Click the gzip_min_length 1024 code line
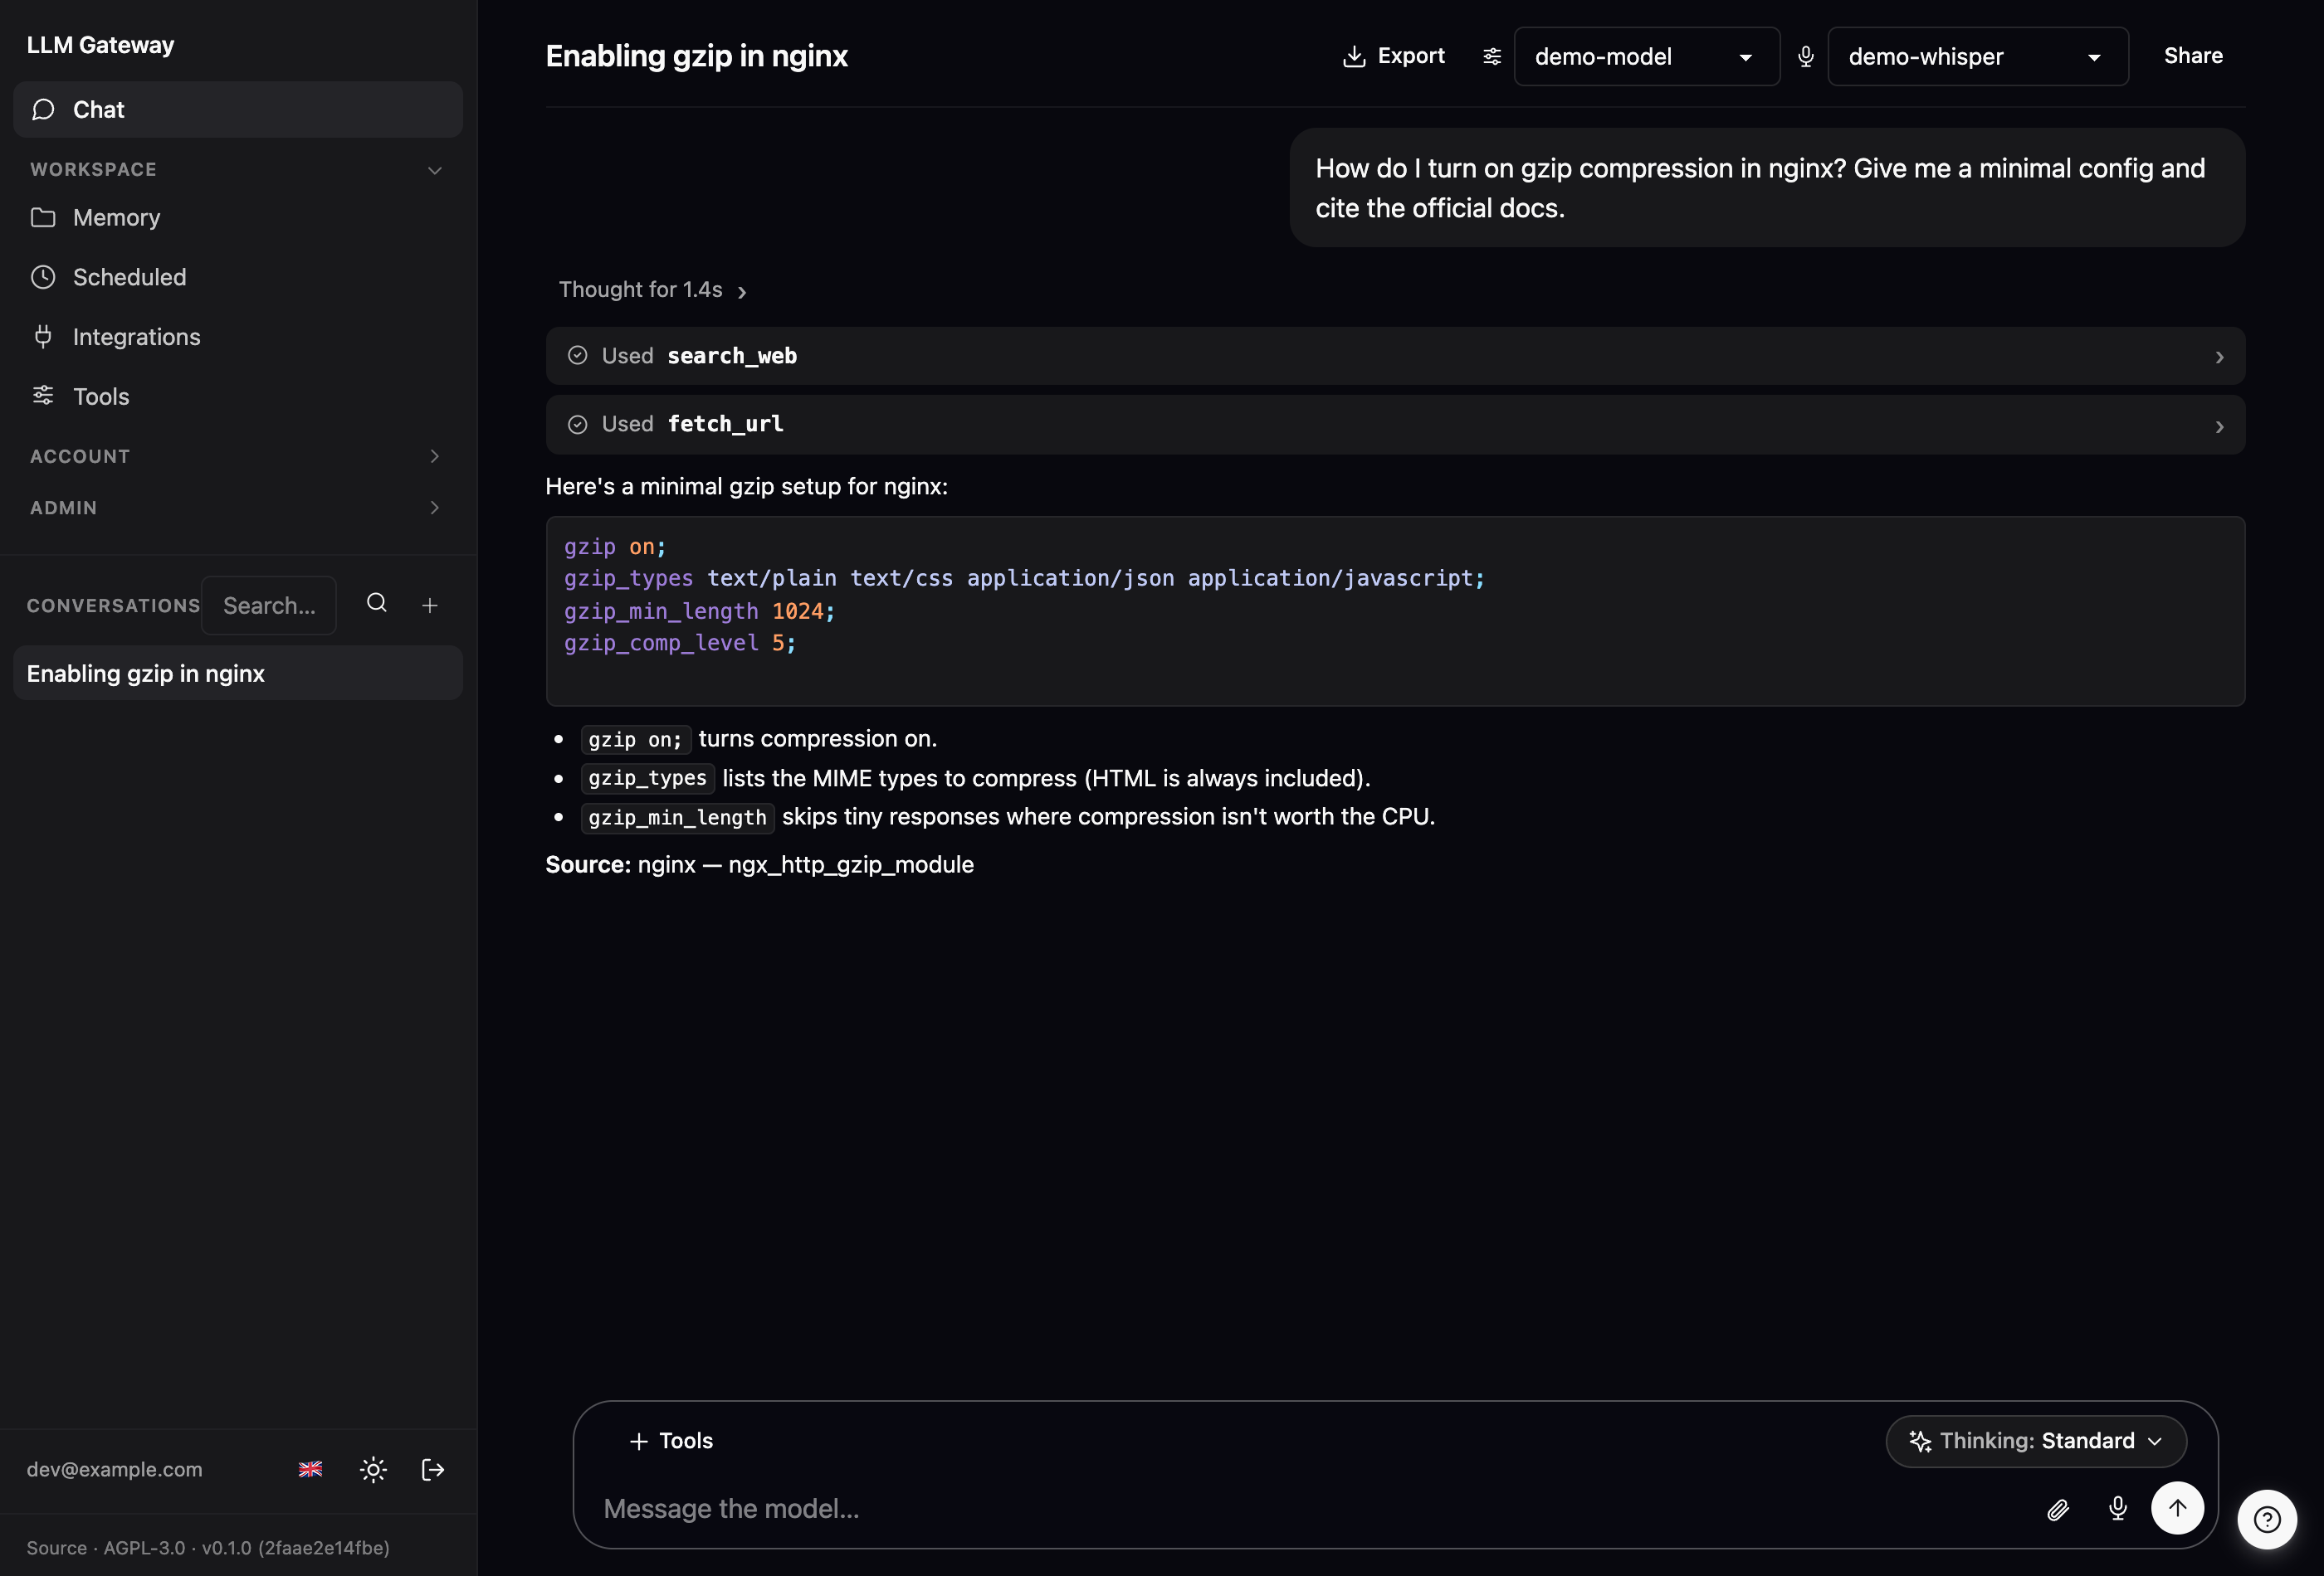 point(699,611)
